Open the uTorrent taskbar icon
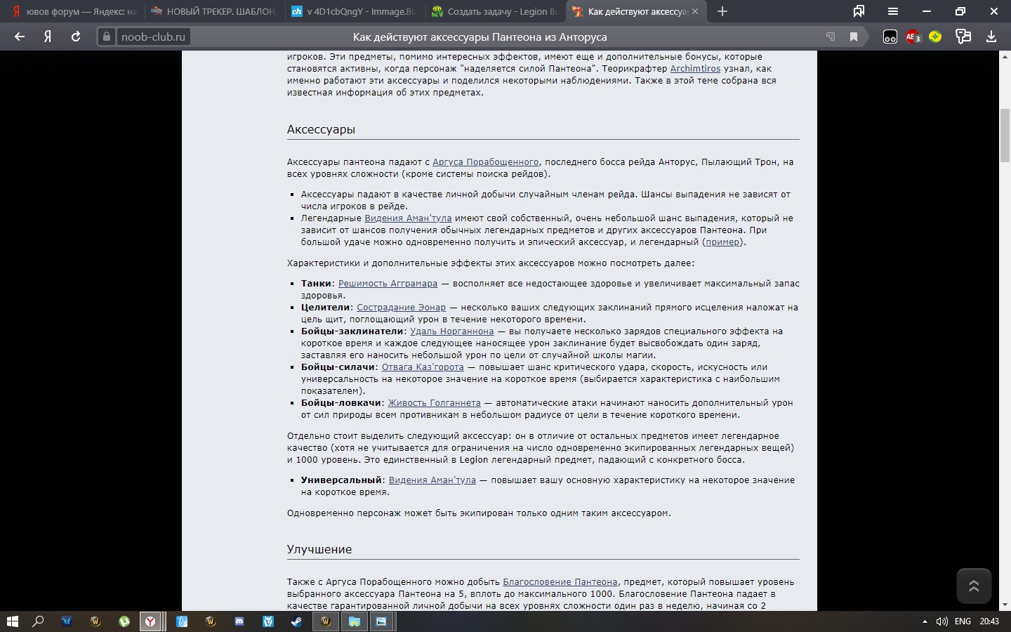1011x632 pixels. pyautogui.click(x=124, y=621)
